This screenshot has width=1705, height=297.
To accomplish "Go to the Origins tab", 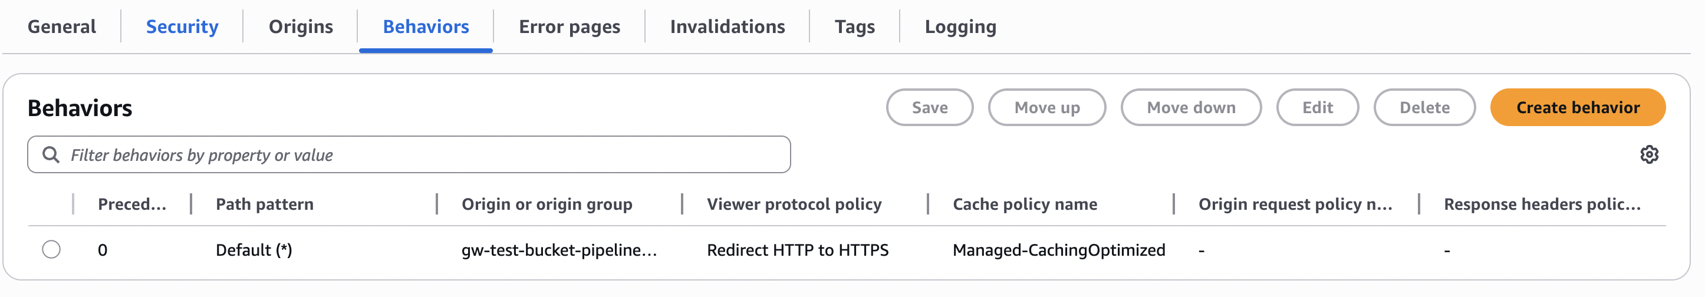I will click(301, 27).
